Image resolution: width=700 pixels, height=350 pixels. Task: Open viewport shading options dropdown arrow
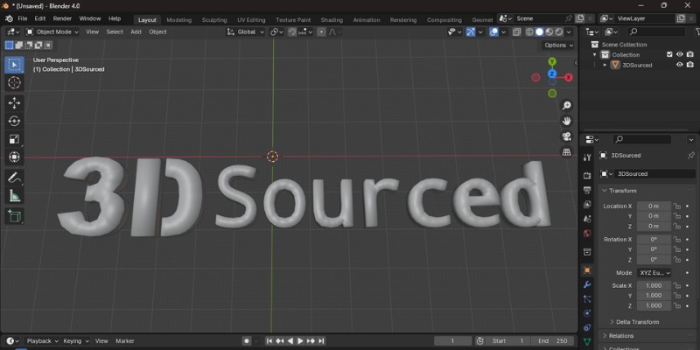[x=569, y=31]
